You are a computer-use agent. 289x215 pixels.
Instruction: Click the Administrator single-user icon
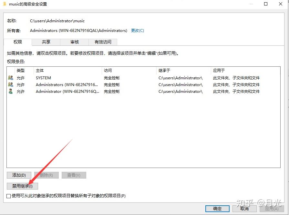click(x=10, y=91)
